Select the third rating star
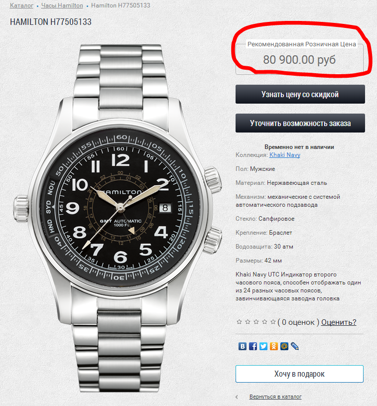Image resolution: width=377 pixels, height=406 pixels. tap(256, 322)
